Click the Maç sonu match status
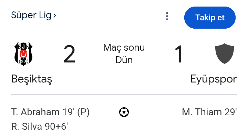The width and height of the screenshot is (248, 137). click(124, 48)
